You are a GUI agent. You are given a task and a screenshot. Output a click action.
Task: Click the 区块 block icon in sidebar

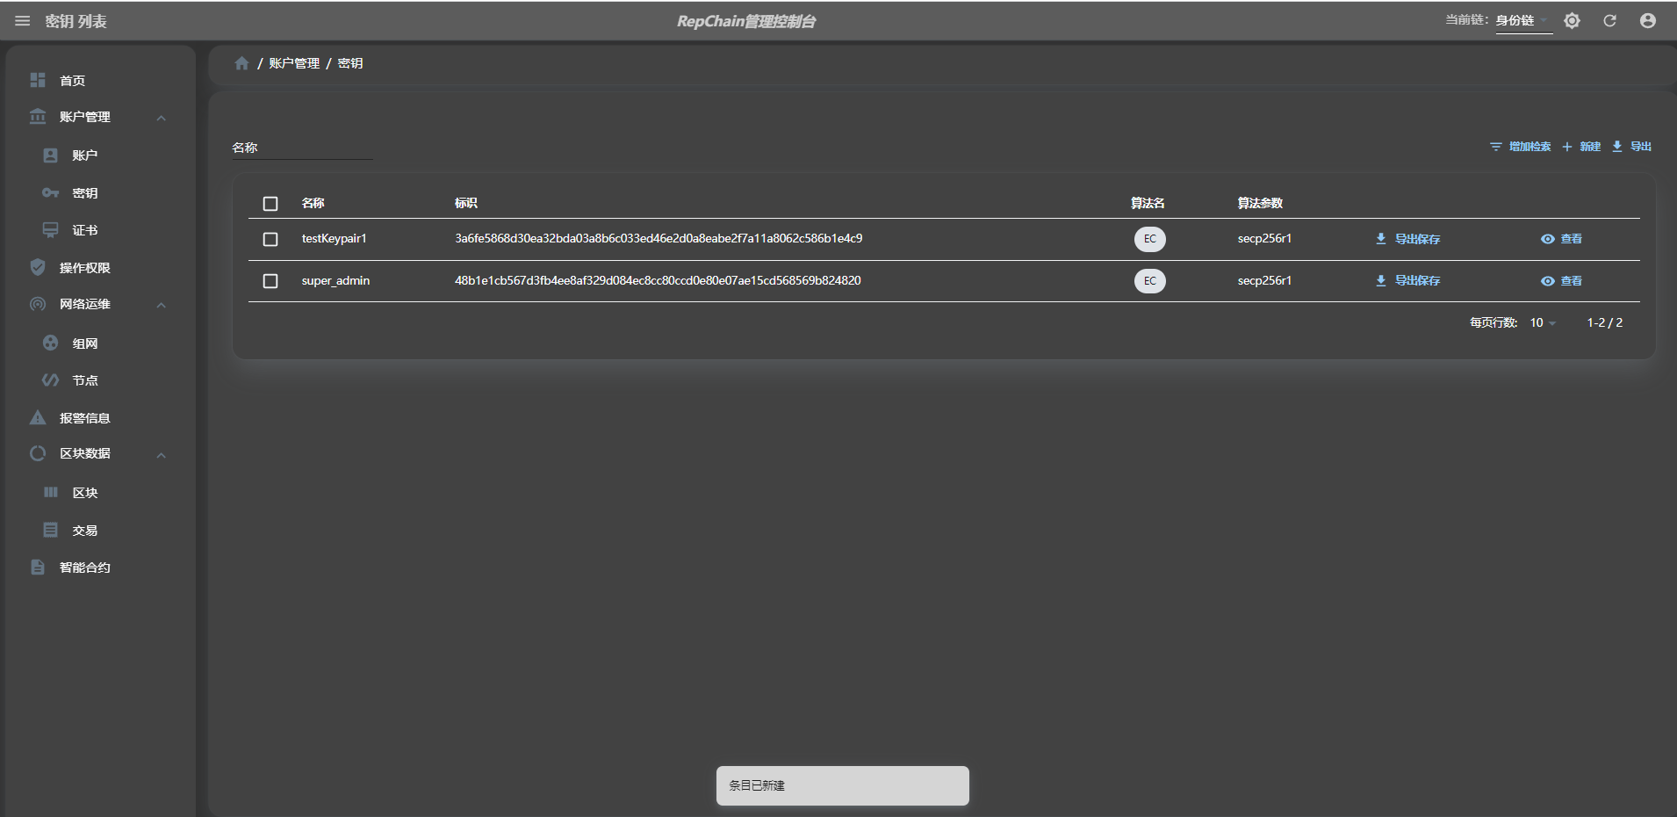[51, 492]
